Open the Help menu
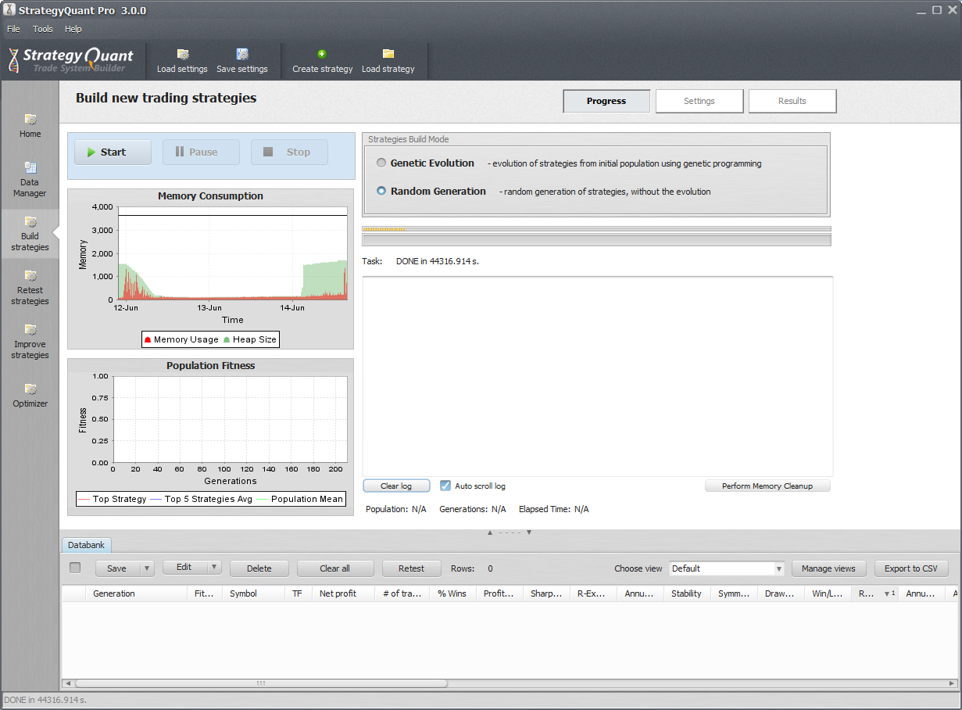The image size is (962, 710). pos(73,29)
